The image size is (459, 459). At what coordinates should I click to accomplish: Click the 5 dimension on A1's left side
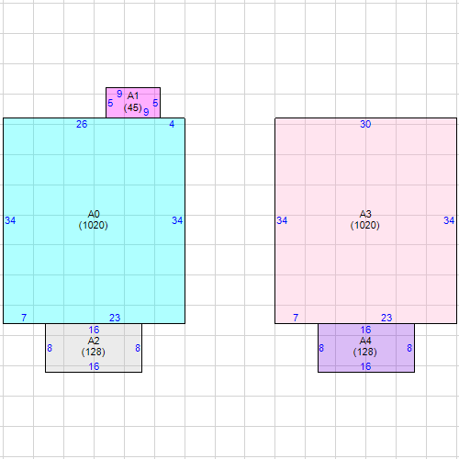110,103
